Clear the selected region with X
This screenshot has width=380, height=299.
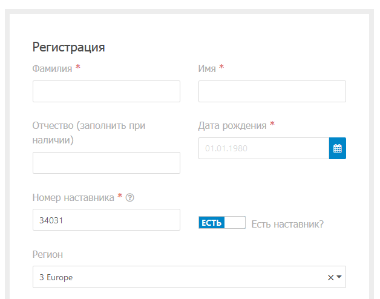(330, 277)
